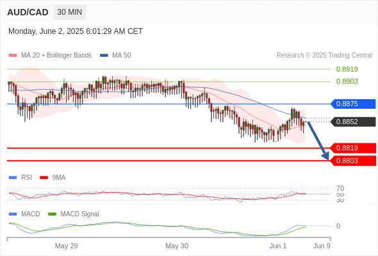Click the 30 MIN timeframe badge
Screen dimensions: 378x256
70,12
